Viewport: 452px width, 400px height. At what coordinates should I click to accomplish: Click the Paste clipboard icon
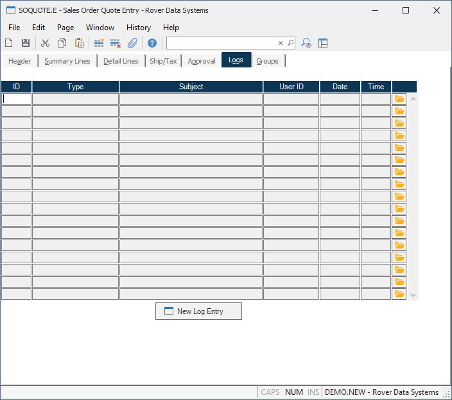coord(79,43)
